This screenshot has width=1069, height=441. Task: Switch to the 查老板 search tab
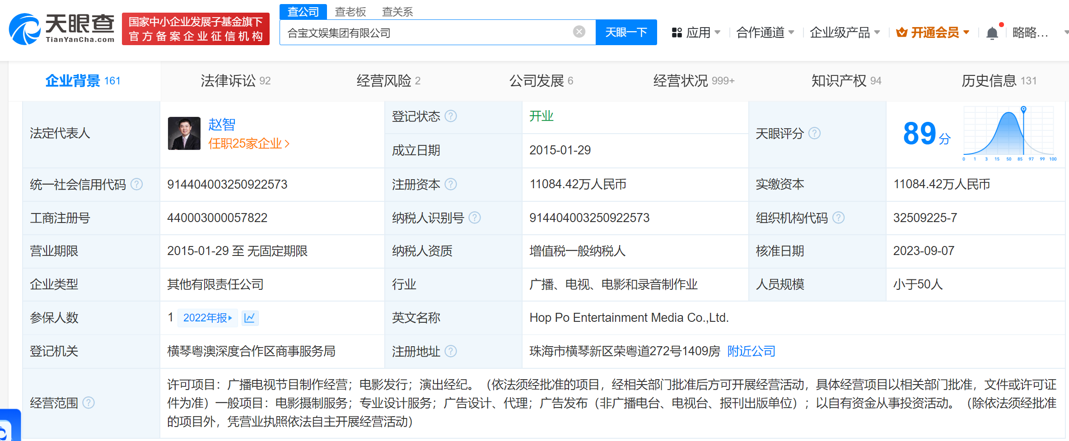350,12
